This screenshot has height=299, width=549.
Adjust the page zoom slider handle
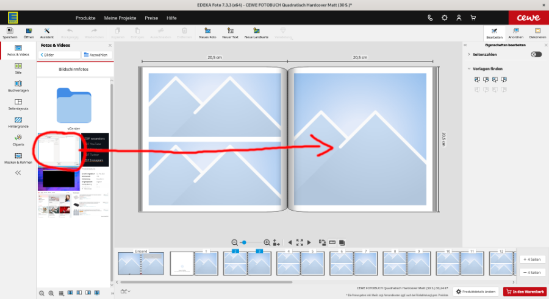click(244, 242)
